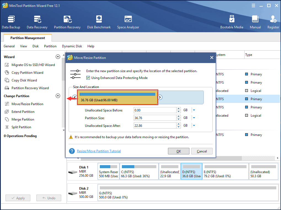Click the Unallocated Space Before input field
The image size is (281, 210).
(155, 110)
